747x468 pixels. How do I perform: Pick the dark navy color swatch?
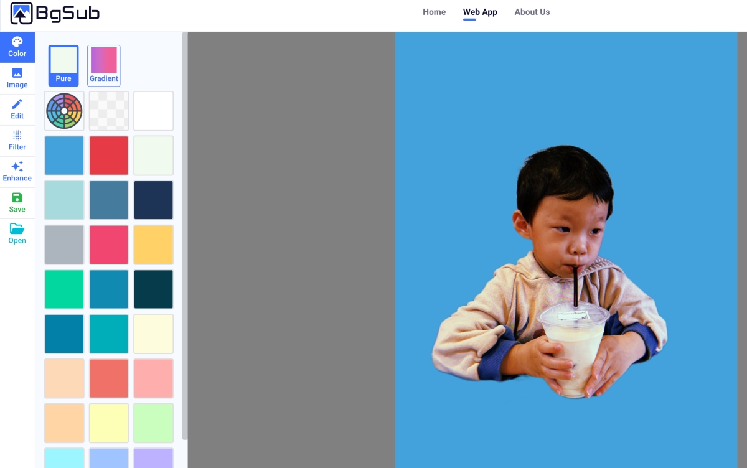[154, 200]
